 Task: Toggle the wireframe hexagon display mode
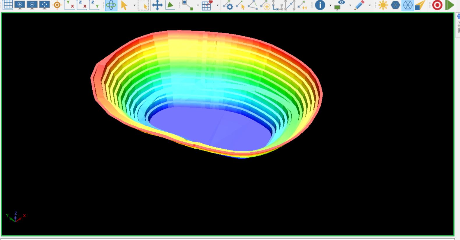click(x=408, y=5)
